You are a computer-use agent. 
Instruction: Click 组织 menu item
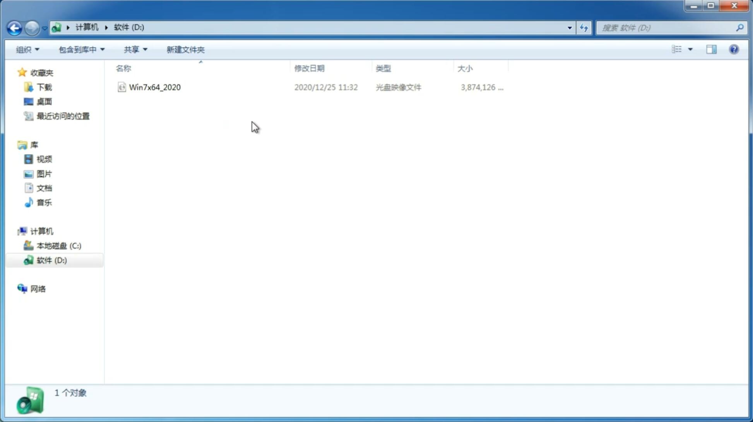(27, 49)
